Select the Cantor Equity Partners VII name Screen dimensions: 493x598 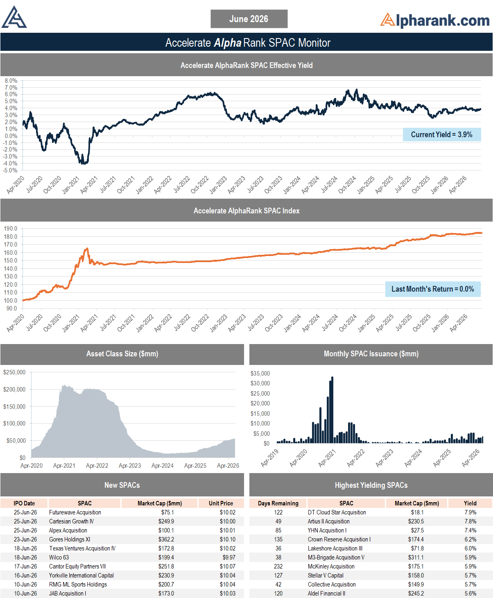coord(77,566)
